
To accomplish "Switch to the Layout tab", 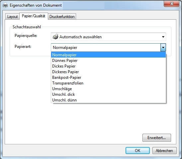I will click(12, 17).
